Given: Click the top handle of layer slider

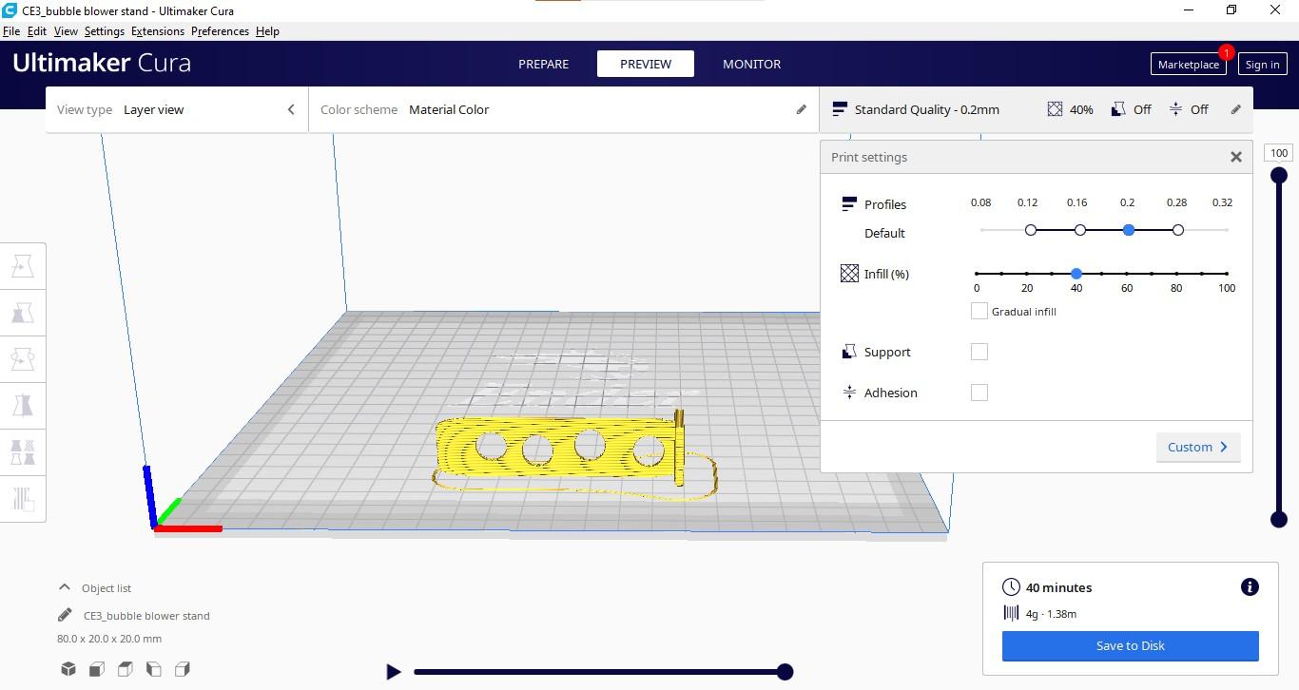Looking at the screenshot, I should pos(1279,175).
